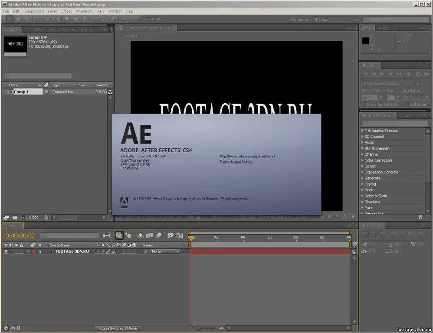Select the Zoom magnifier tool

(x=27, y=19)
